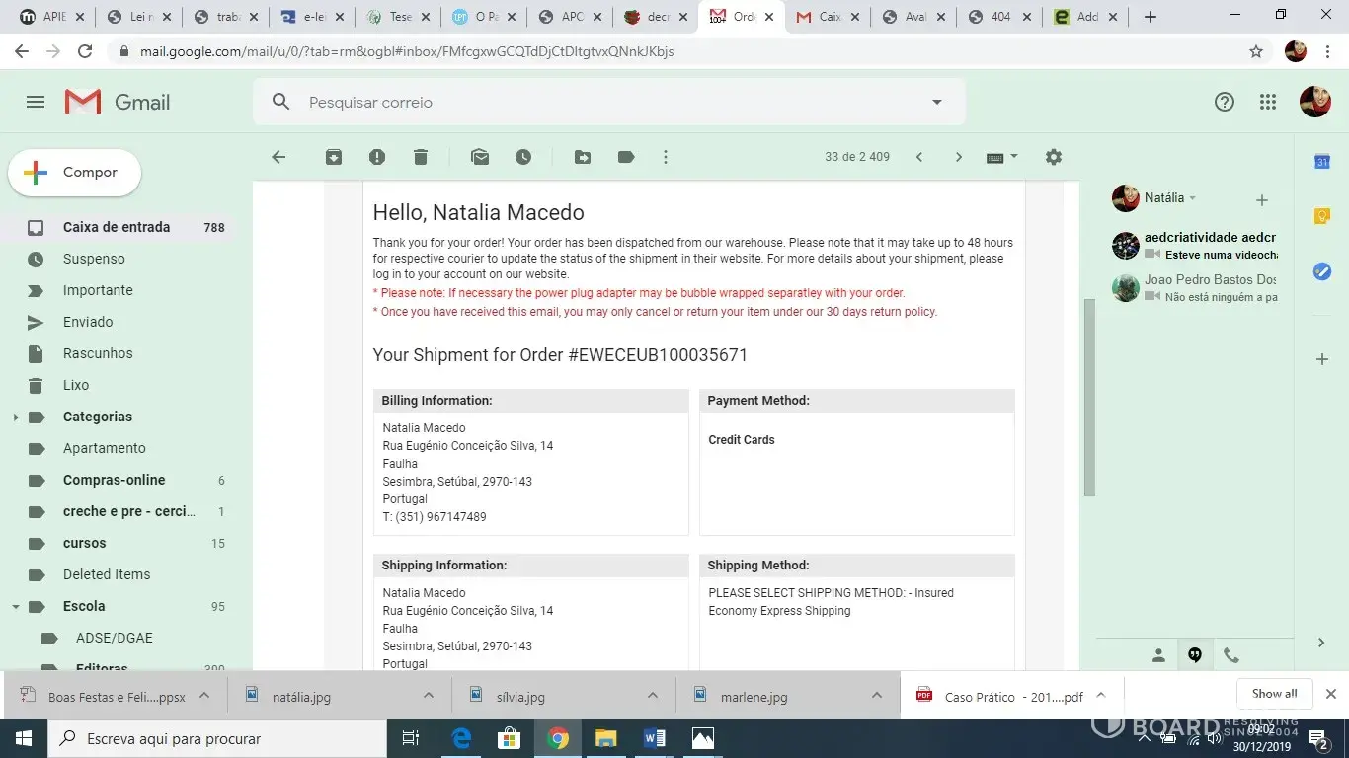Screen dimensions: 1349x758
Task: Mark the email as unread
Action: [480, 157]
